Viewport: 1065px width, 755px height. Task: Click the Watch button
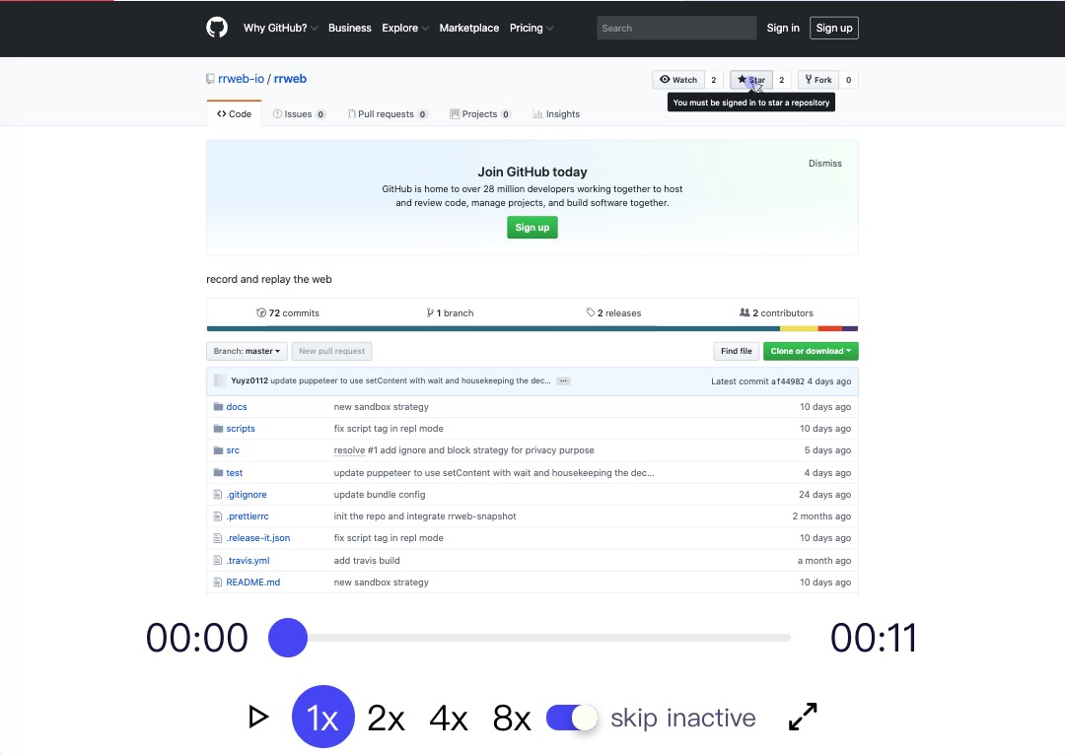tap(677, 80)
